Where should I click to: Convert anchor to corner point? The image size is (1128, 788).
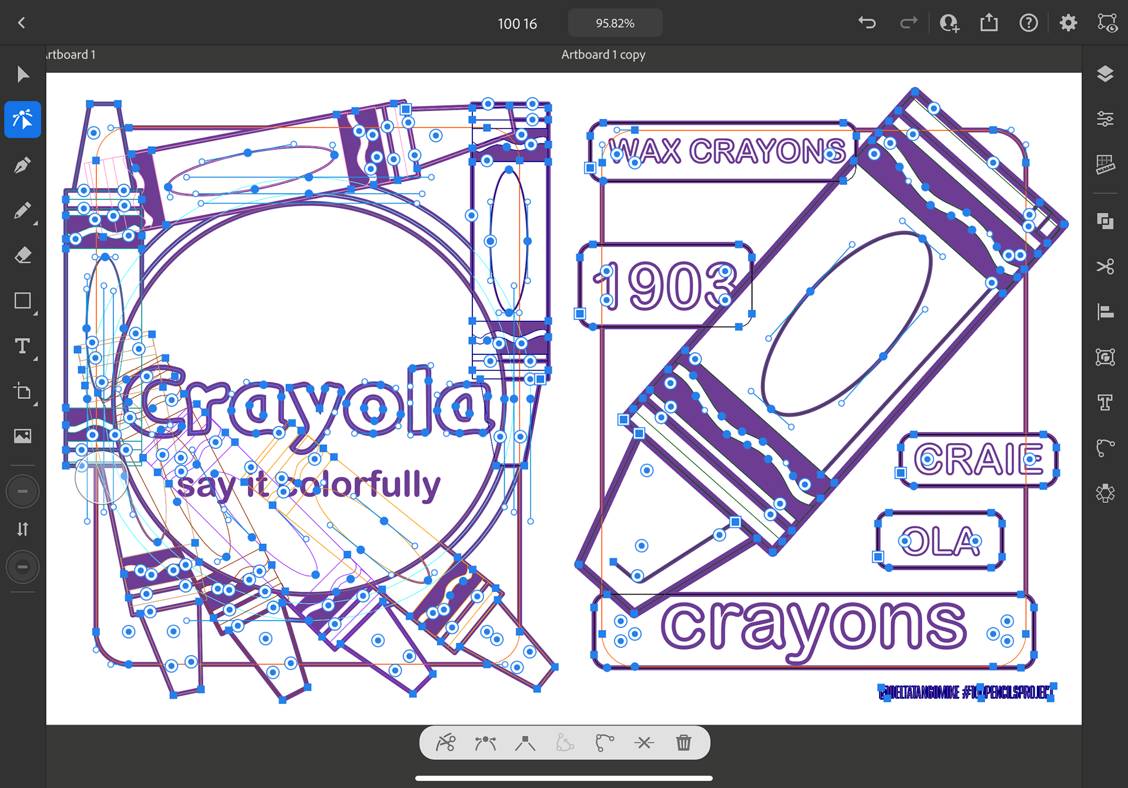(x=525, y=743)
